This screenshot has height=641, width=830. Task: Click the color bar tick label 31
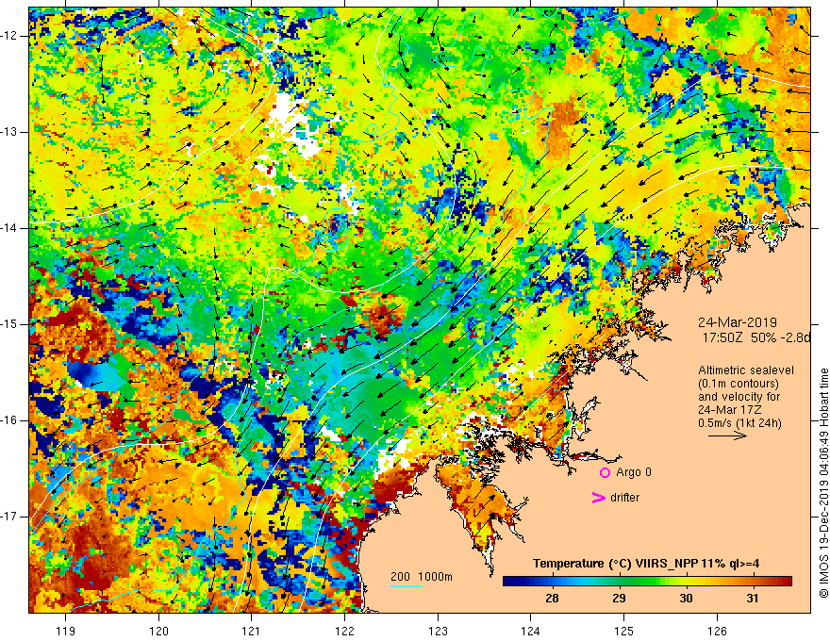[x=753, y=599]
